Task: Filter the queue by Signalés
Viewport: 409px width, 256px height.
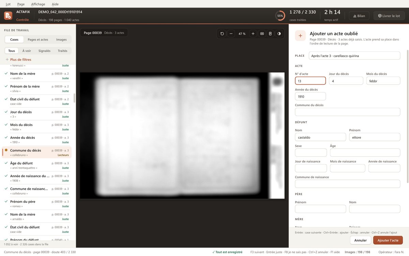Action: click(44, 51)
